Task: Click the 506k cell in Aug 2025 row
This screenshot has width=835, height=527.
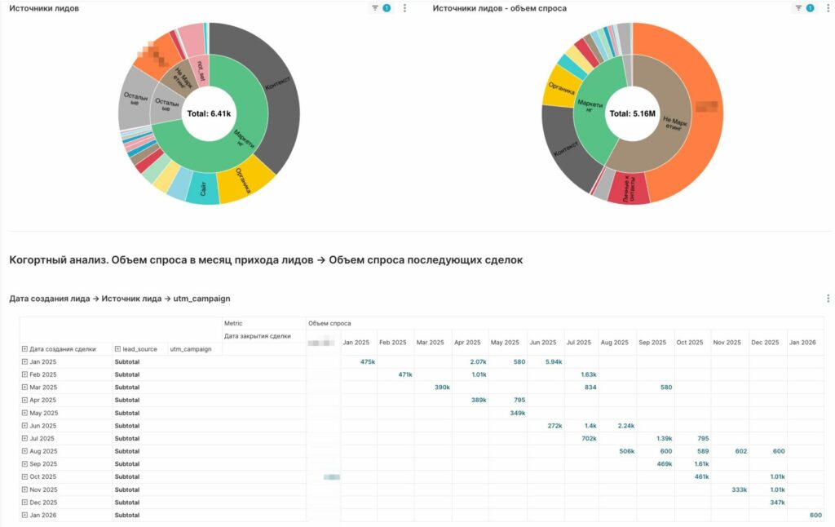Action: [626, 451]
